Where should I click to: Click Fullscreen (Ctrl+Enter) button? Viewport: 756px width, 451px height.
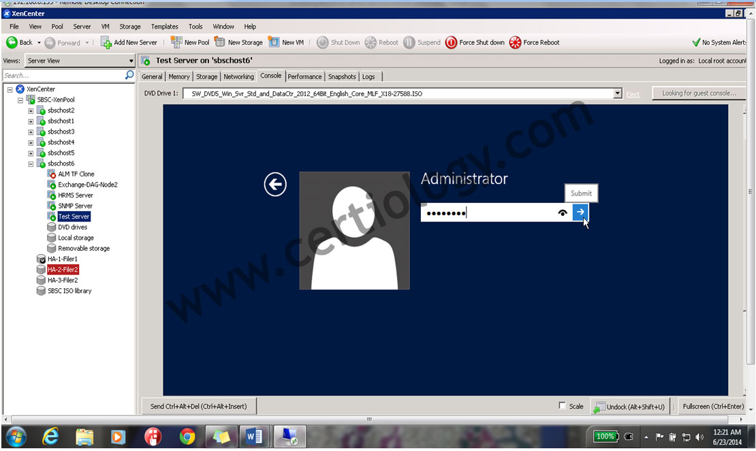point(712,406)
